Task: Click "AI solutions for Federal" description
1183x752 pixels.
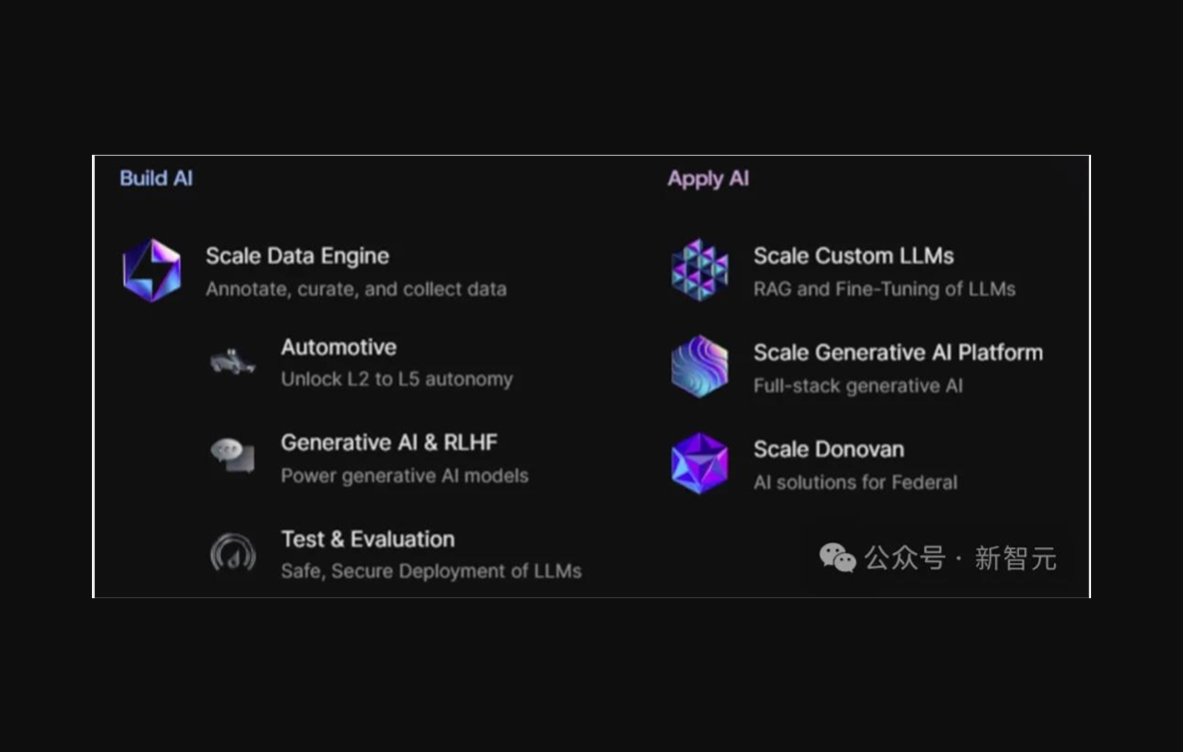Action: pyautogui.click(x=854, y=482)
